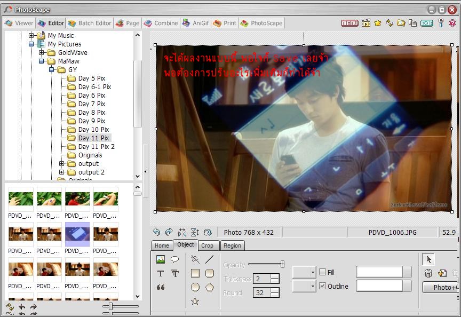Switch to the Viewer tab
Screen dimensions: 461x317
pyautogui.click(x=19, y=23)
